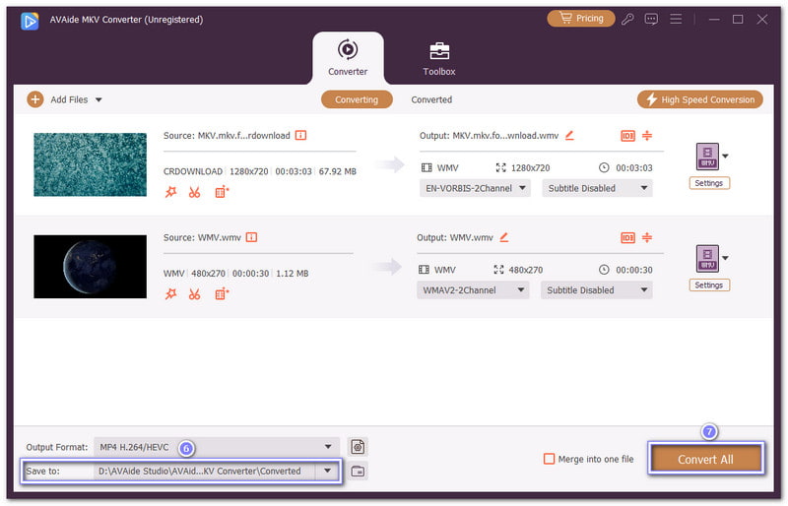Select the Converted tab
The width and height of the screenshot is (788, 506).
(431, 99)
